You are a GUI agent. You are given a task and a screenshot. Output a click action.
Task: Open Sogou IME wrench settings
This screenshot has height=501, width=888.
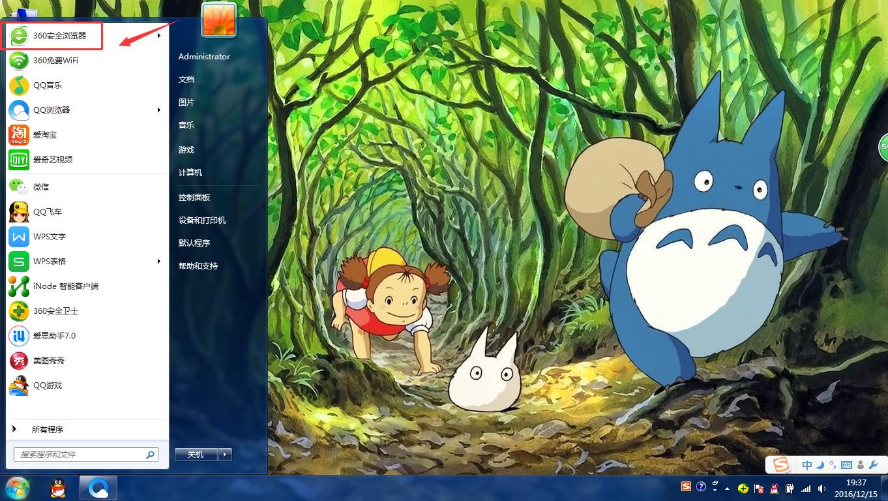click(874, 465)
